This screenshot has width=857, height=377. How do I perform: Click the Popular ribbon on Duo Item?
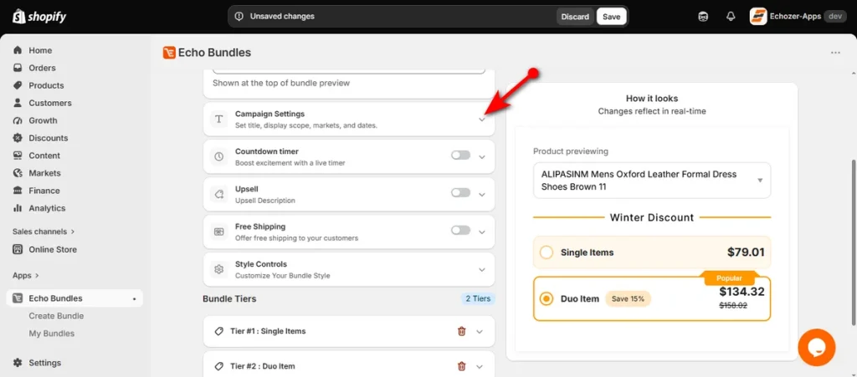[729, 278]
